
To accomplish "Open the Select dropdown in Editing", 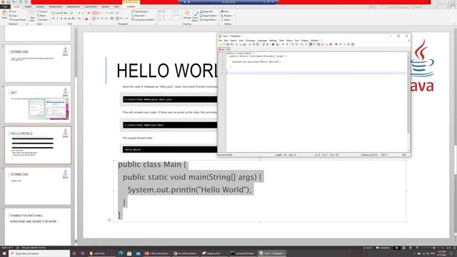I will coord(226,20).
